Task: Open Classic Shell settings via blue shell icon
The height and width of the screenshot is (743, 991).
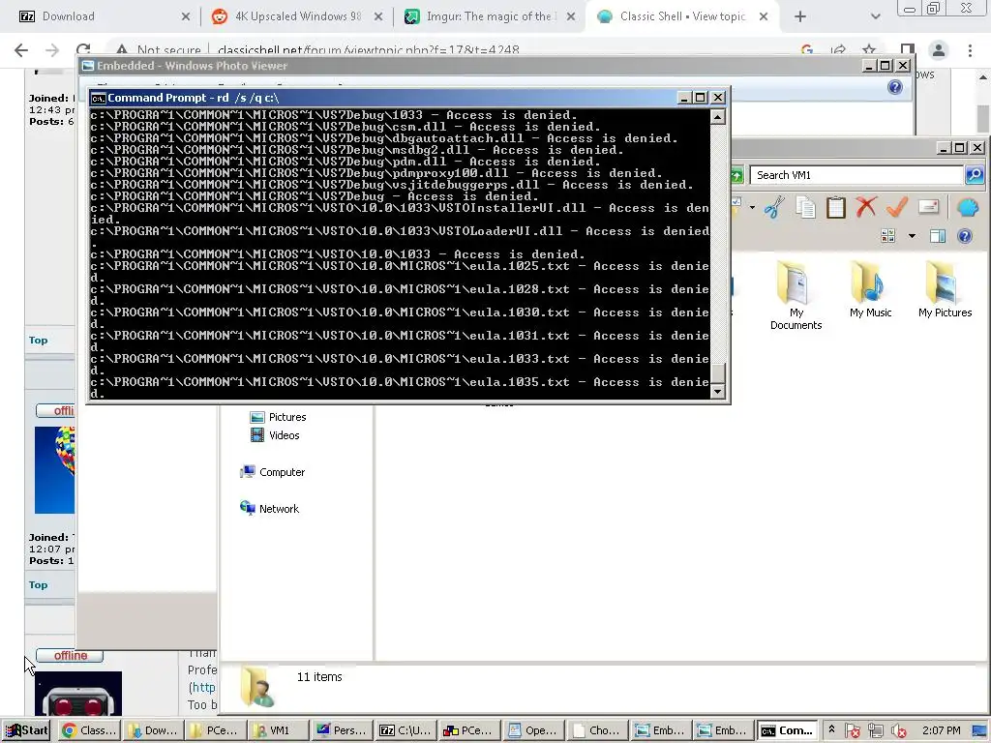Action: pos(968,207)
